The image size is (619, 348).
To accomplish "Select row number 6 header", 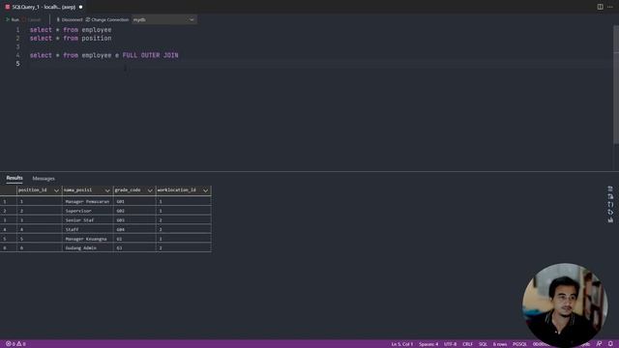I will coord(8,247).
